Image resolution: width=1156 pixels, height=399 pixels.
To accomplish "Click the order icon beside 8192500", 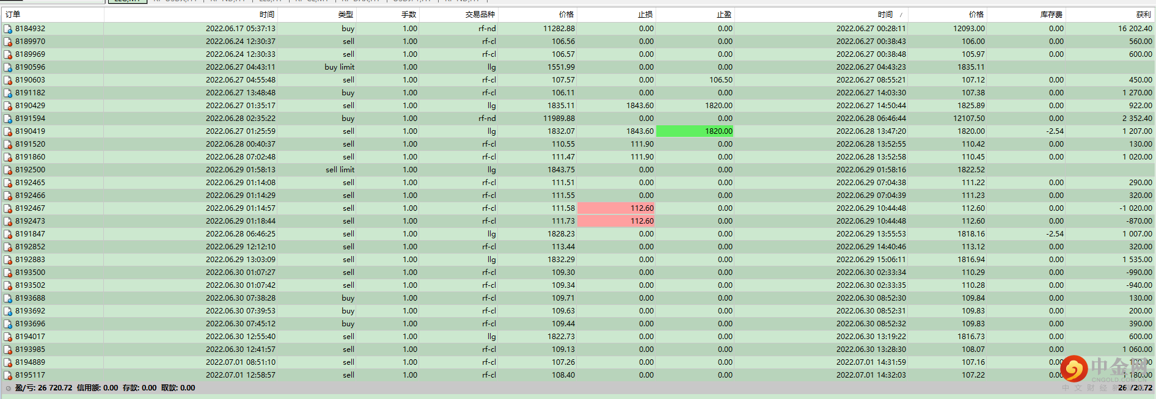I will tap(8, 170).
